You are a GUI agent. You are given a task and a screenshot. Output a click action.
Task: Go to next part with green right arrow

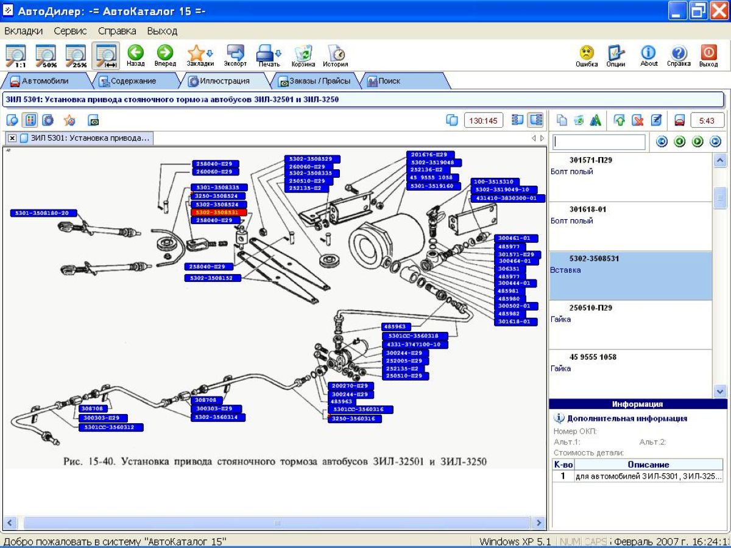pyautogui.click(x=697, y=142)
